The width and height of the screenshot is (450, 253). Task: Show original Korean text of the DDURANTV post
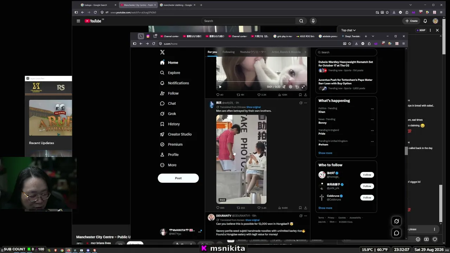tap(252, 220)
